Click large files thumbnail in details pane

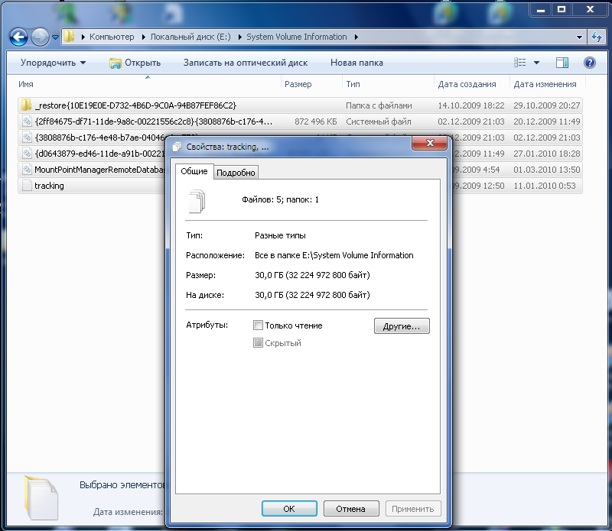[41, 498]
